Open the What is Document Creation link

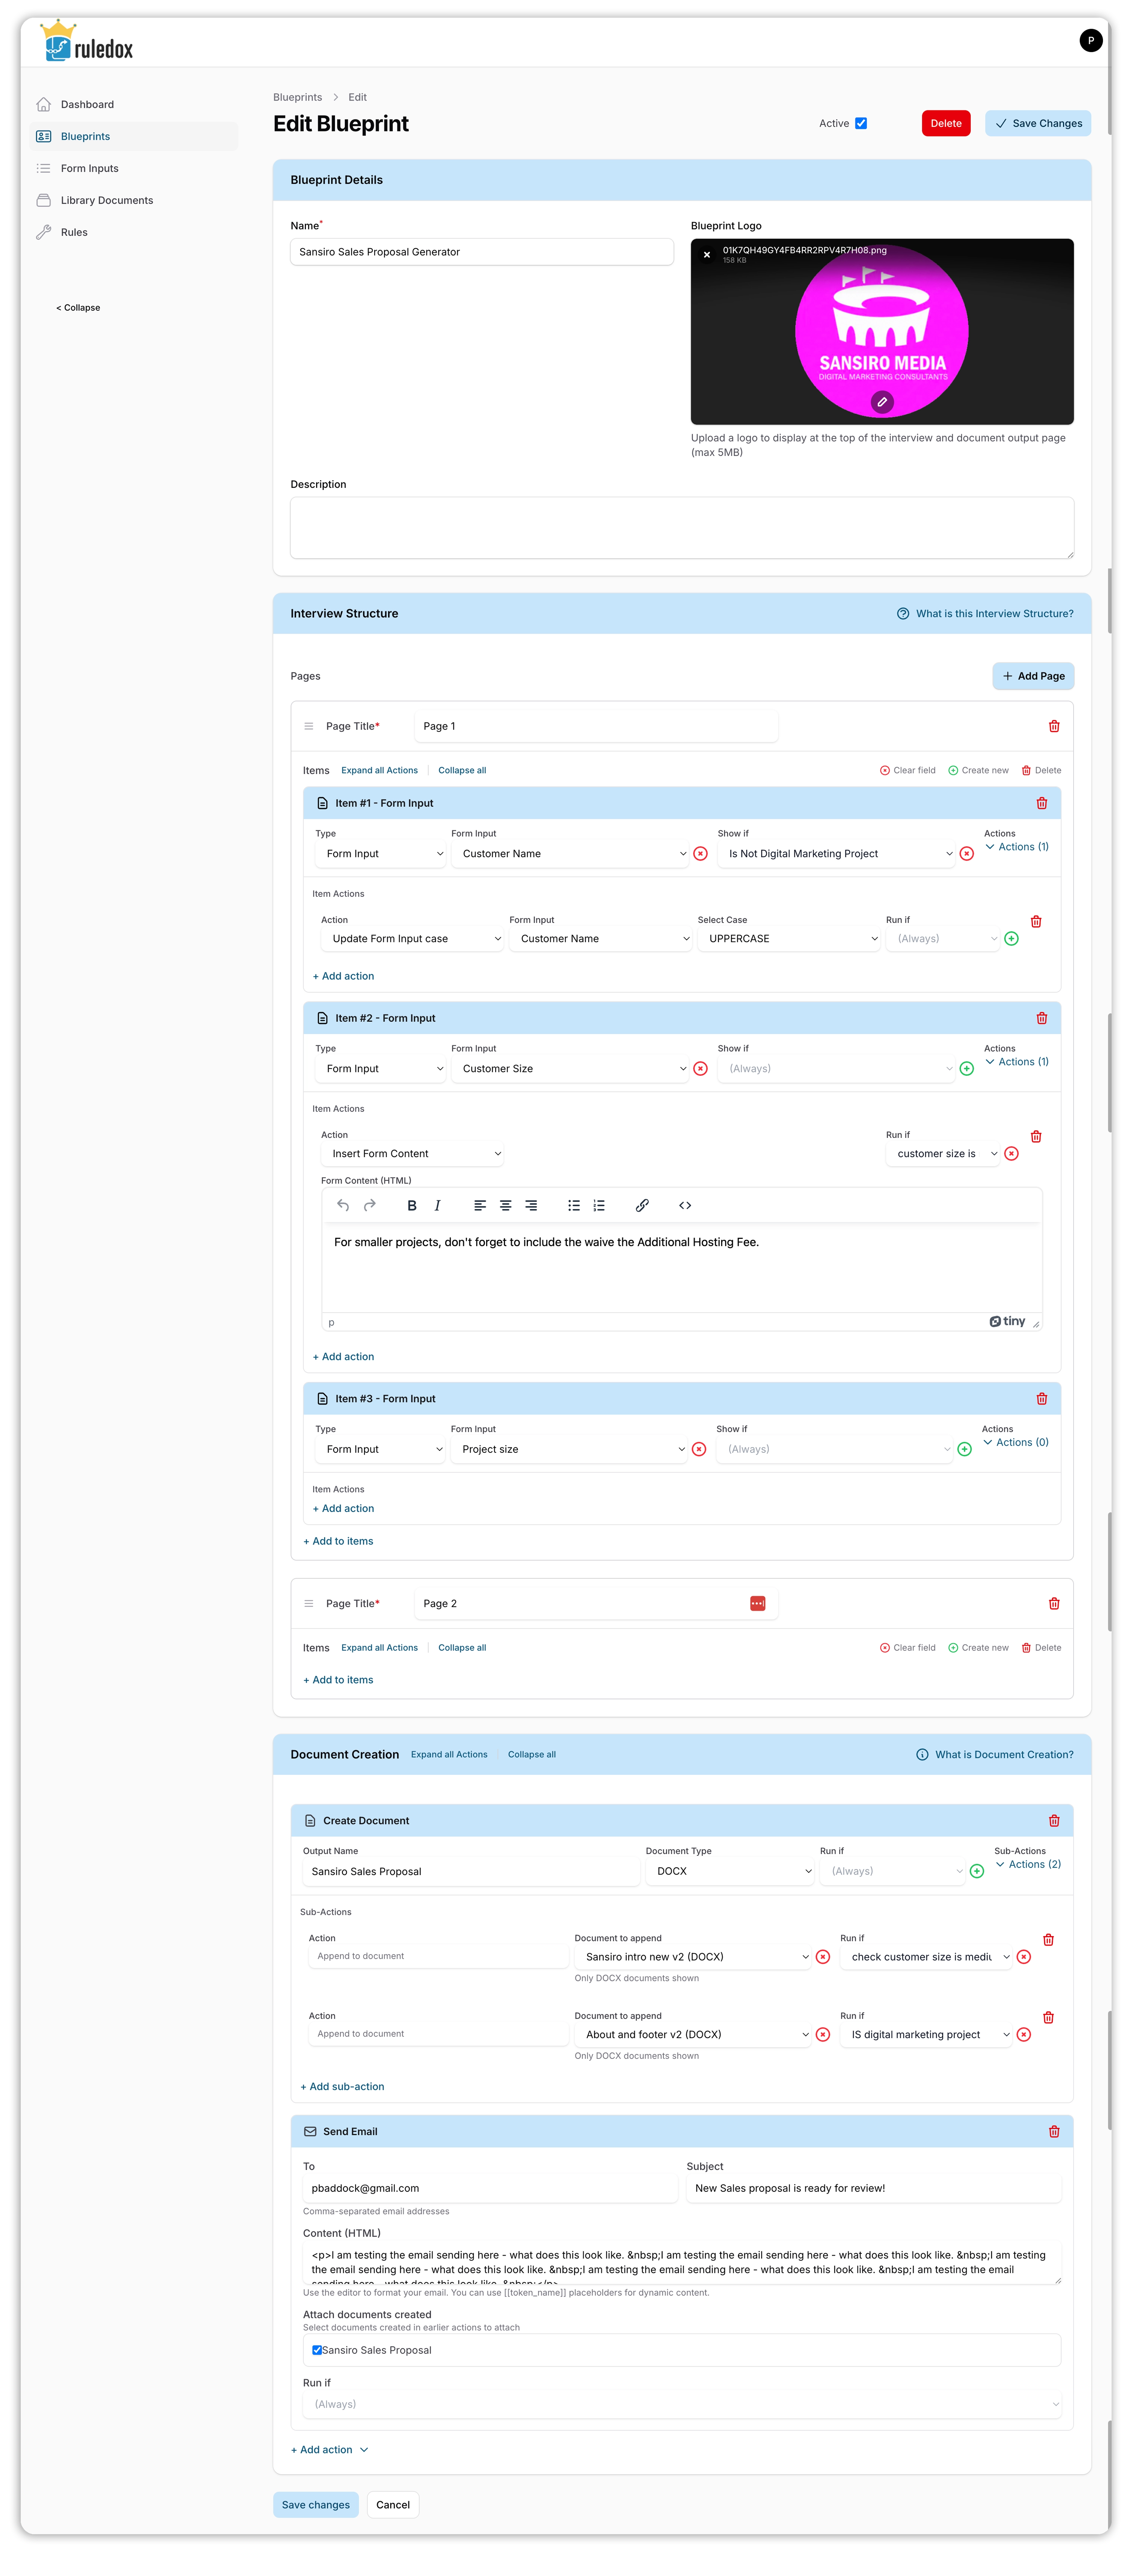point(1003,1754)
